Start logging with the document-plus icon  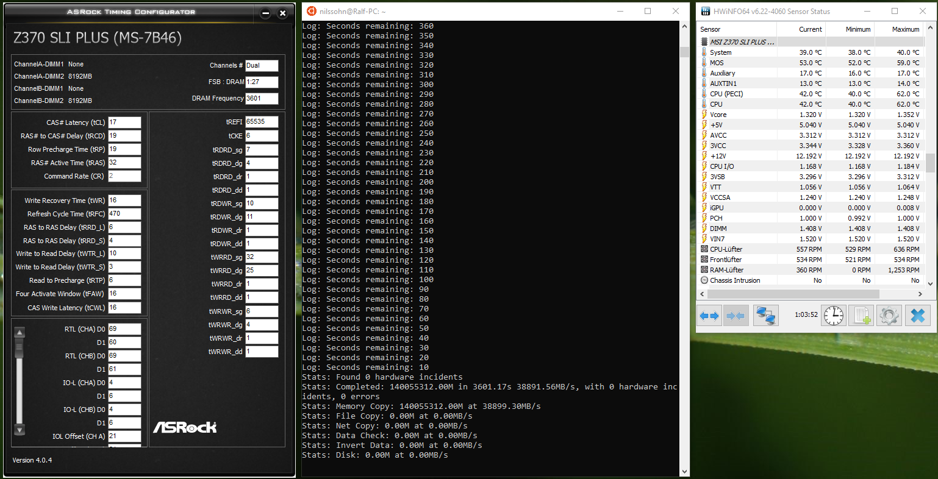point(861,316)
